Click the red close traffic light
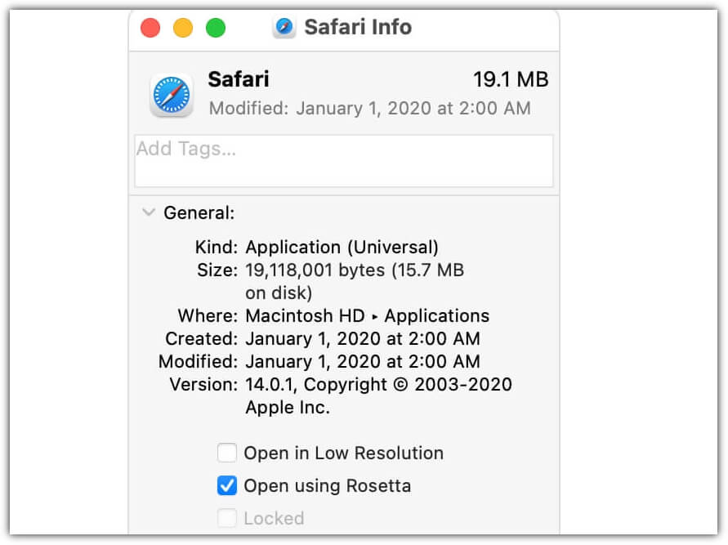 tap(150, 27)
